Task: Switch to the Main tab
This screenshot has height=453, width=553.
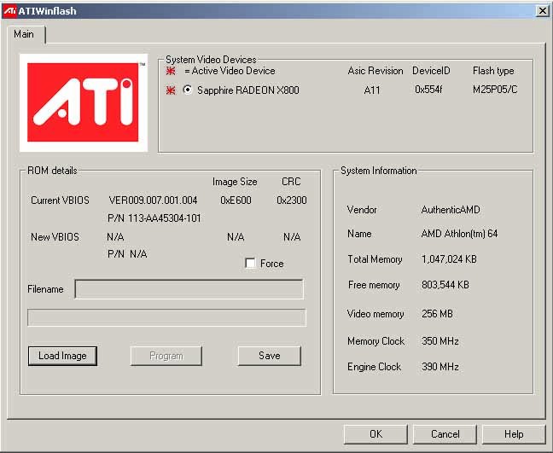Action: pyautogui.click(x=24, y=34)
